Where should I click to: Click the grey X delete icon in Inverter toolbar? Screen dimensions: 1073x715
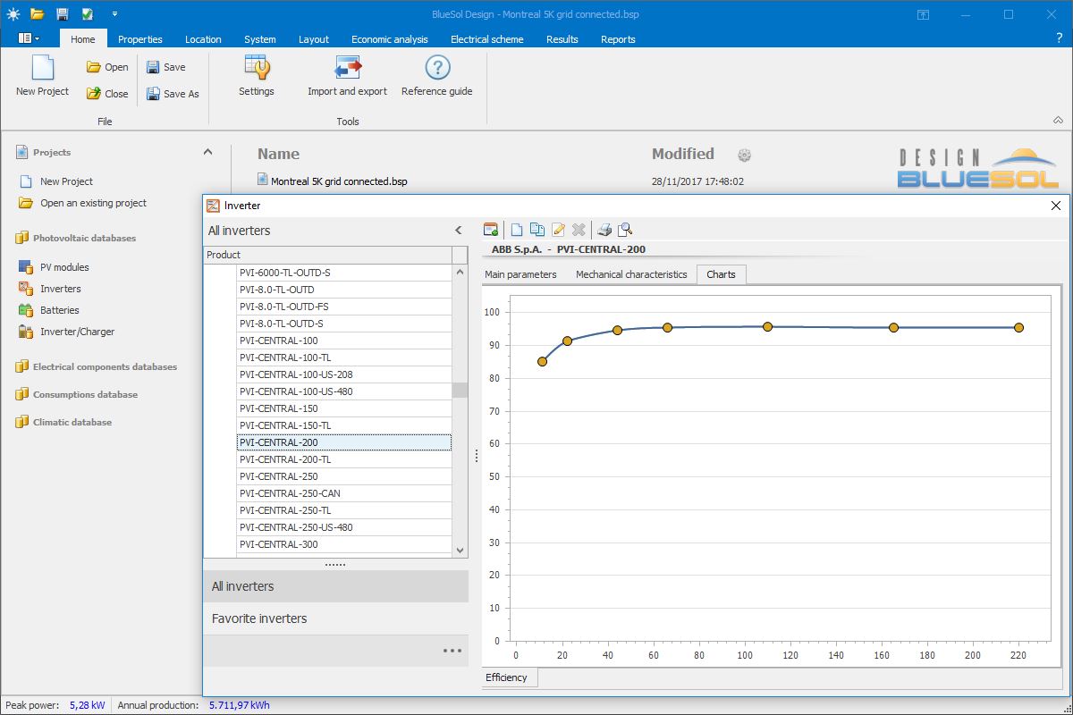579,230
